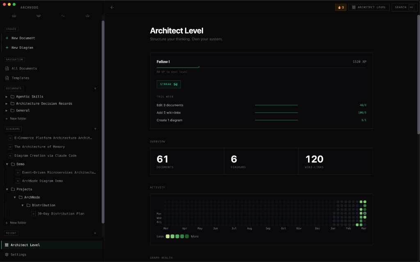Image resolution: width=420 pixels, height=262 pixels.
Task: Click the 6 Diagrams stat card
Action: [261, 161]
